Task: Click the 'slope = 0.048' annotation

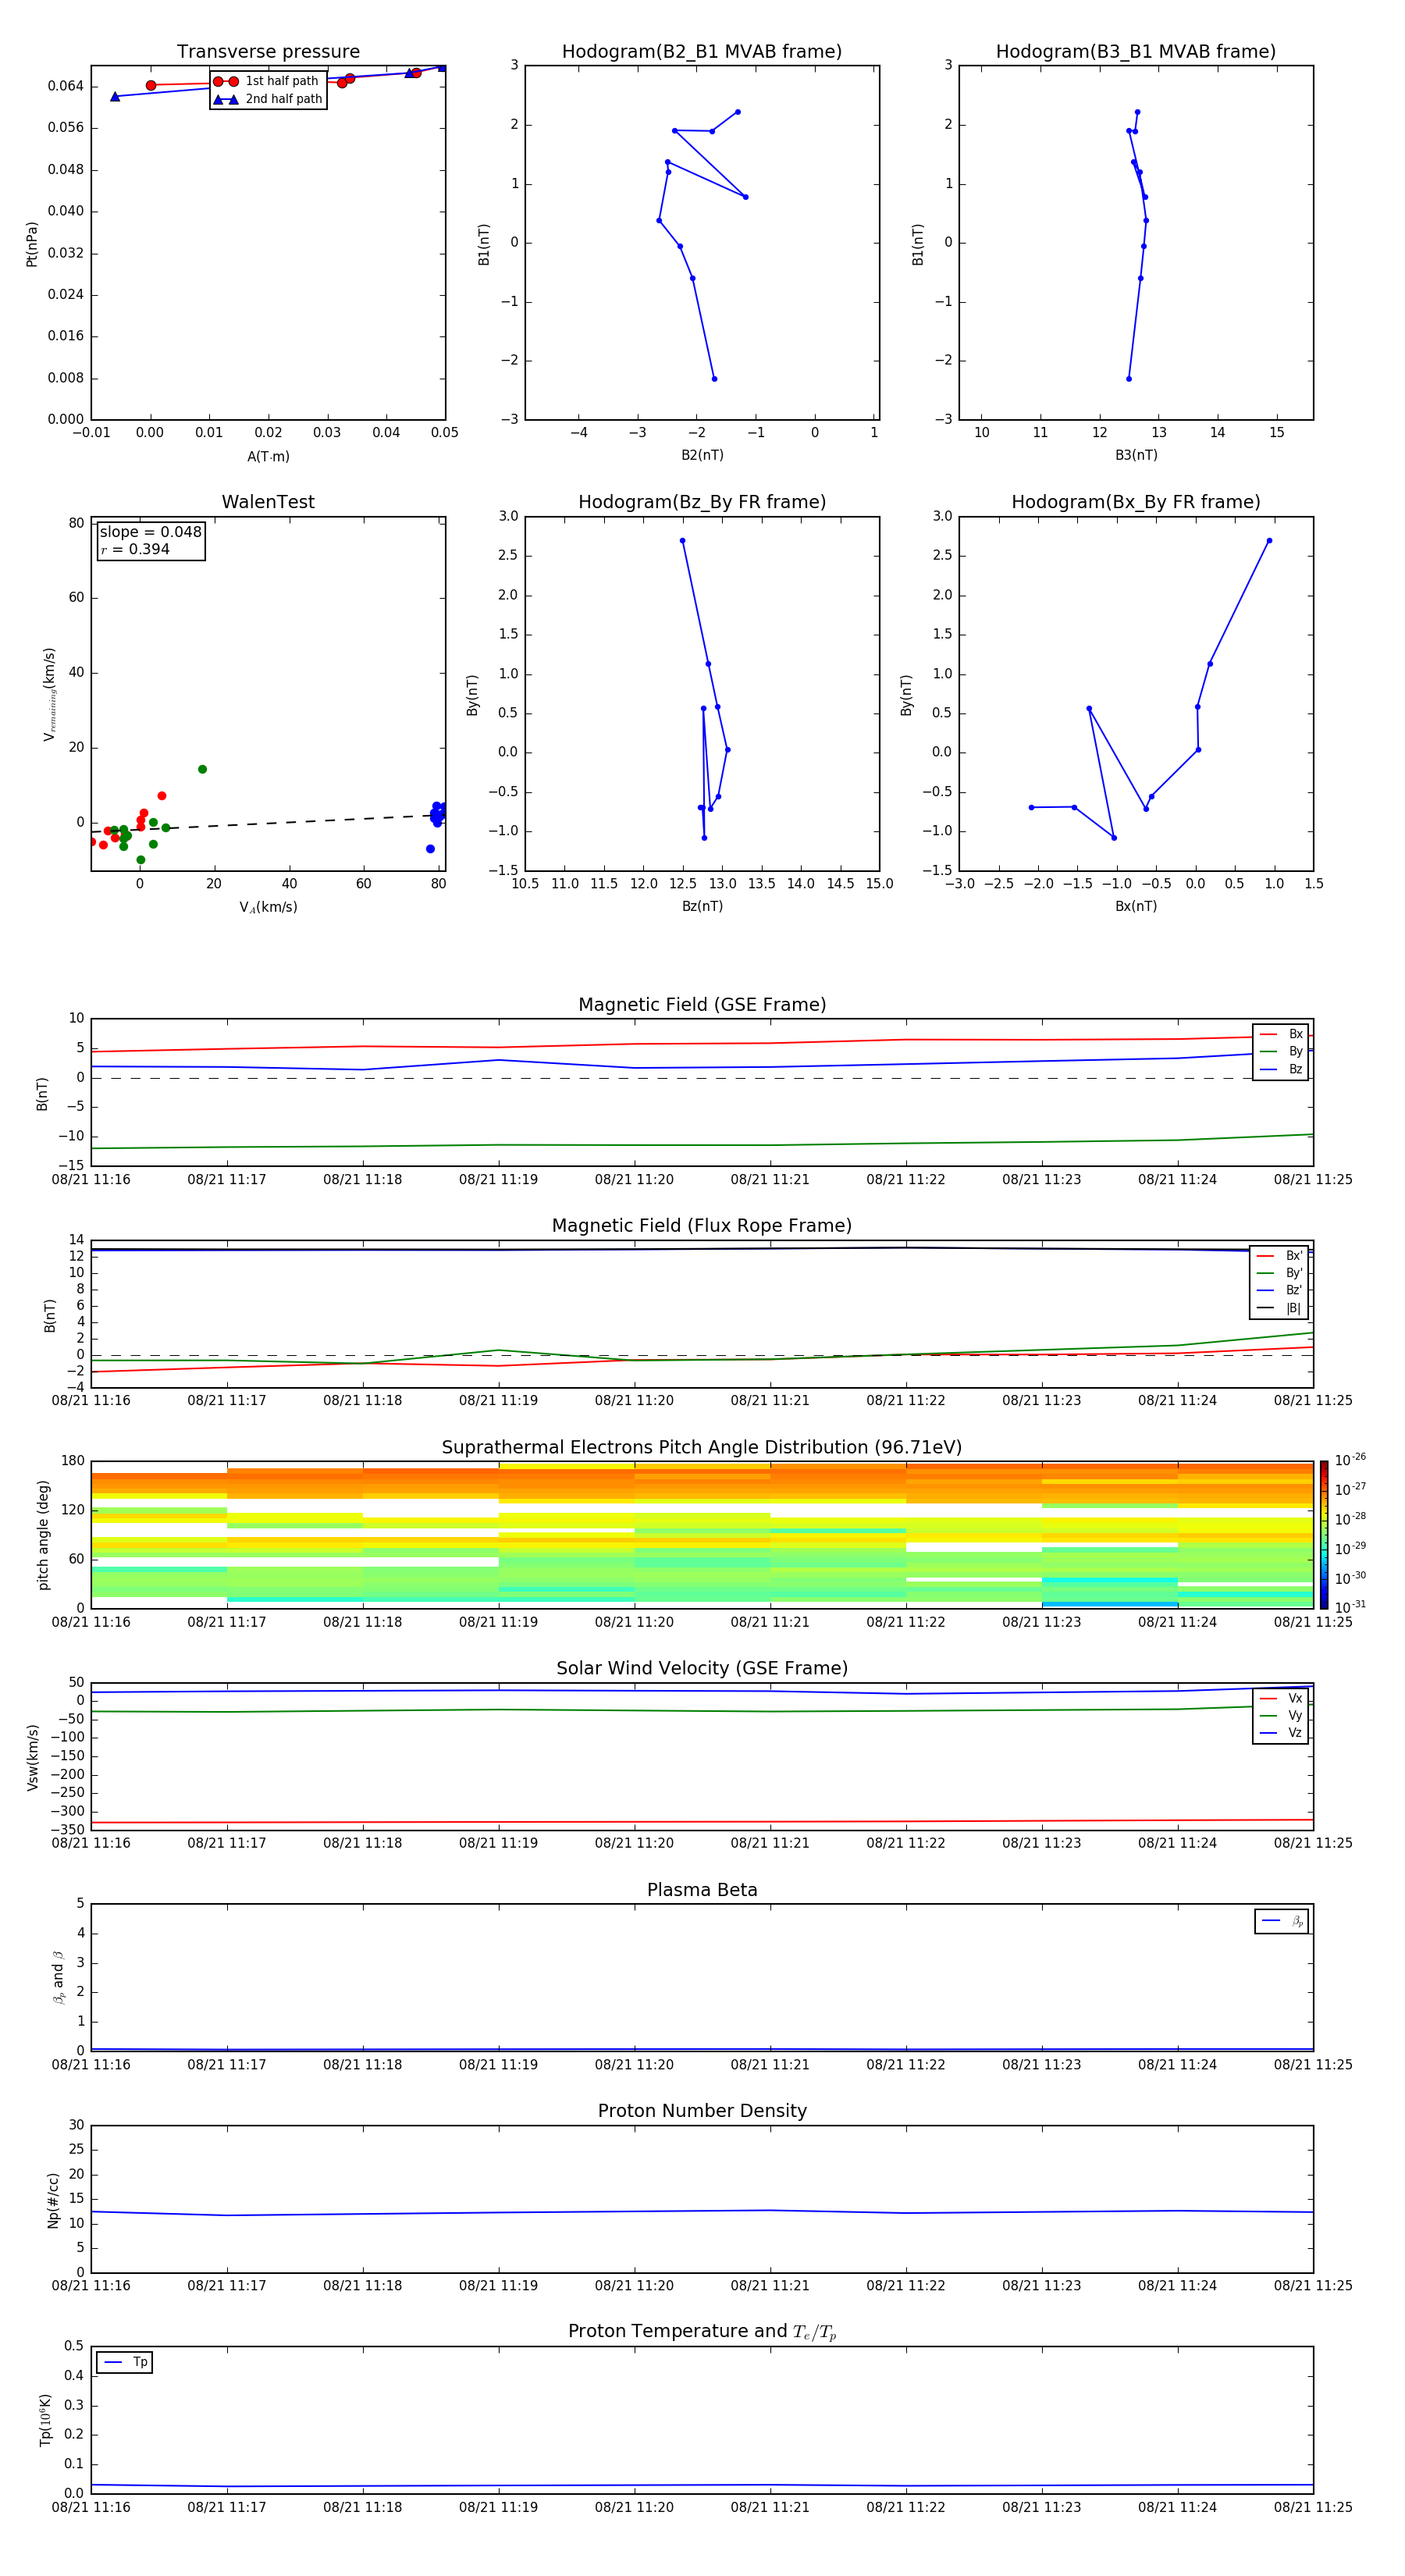Action: (x=151, y=532)
